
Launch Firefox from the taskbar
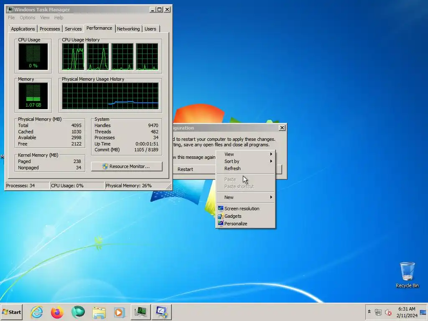coord(57,312)
